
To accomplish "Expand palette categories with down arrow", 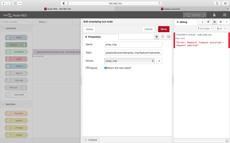I will click(29, 141).
